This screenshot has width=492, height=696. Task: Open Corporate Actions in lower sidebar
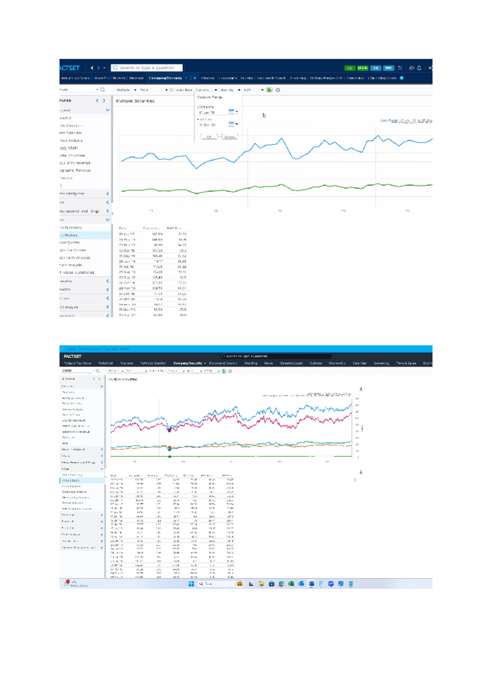[74, 492]
